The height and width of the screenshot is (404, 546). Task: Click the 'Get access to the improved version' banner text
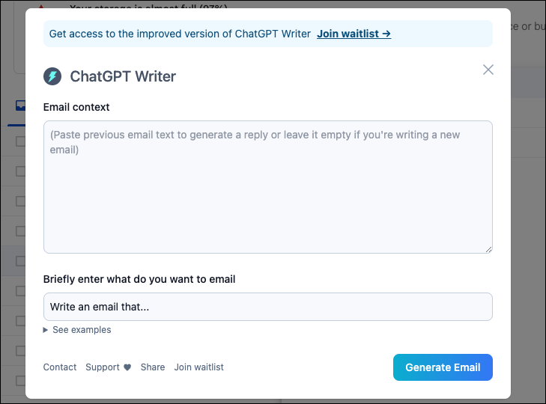tap(180, 34)
